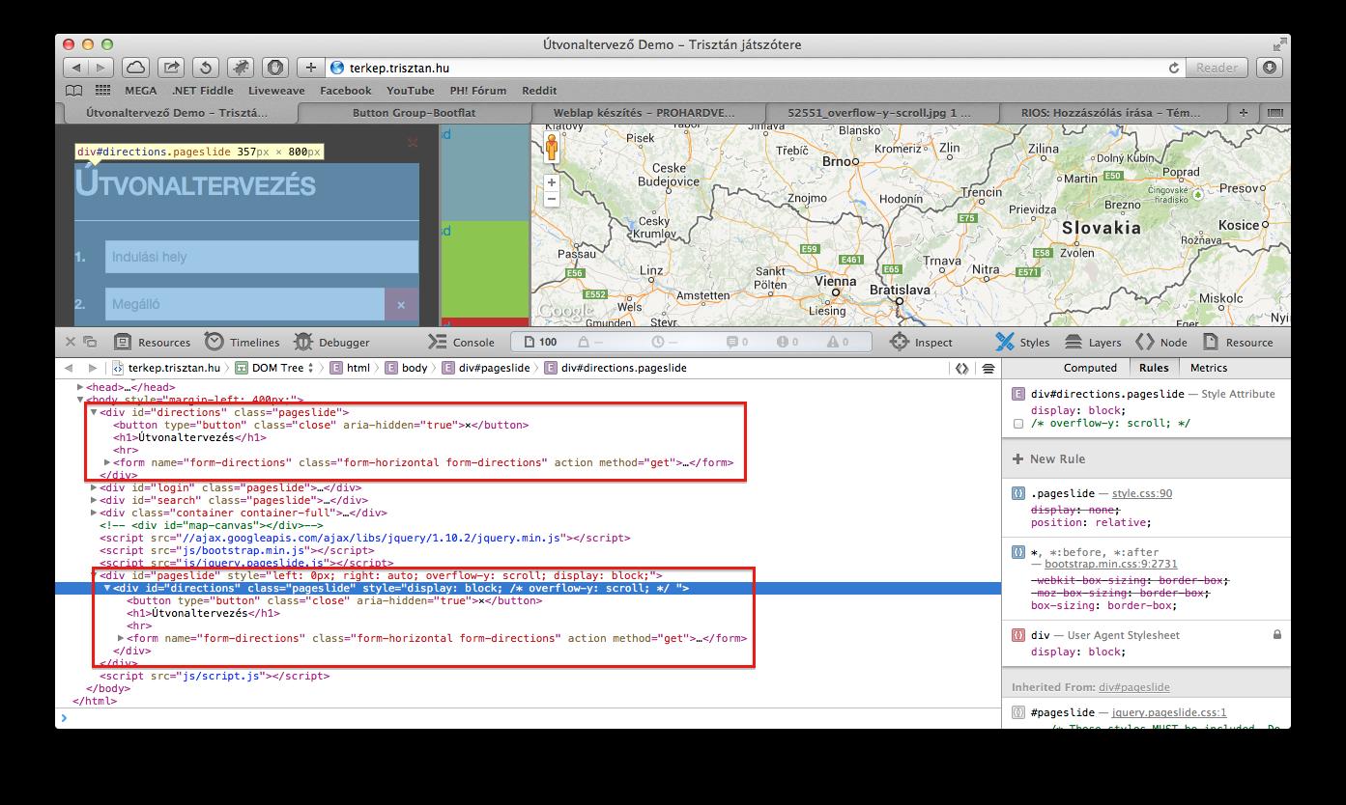This screenshot has height=805, width=1346.
Task: Go back with browser back arrow
Action: [76, 68]
